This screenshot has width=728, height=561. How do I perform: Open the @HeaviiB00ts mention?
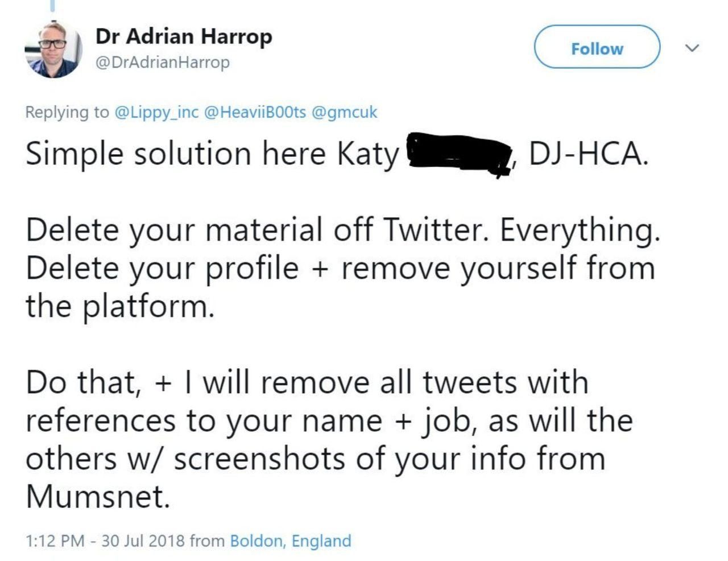click(x=254, y=112)
